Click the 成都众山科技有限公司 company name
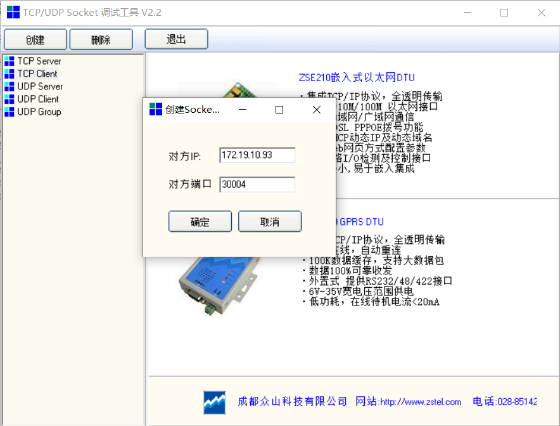 [x=292, y=402]
